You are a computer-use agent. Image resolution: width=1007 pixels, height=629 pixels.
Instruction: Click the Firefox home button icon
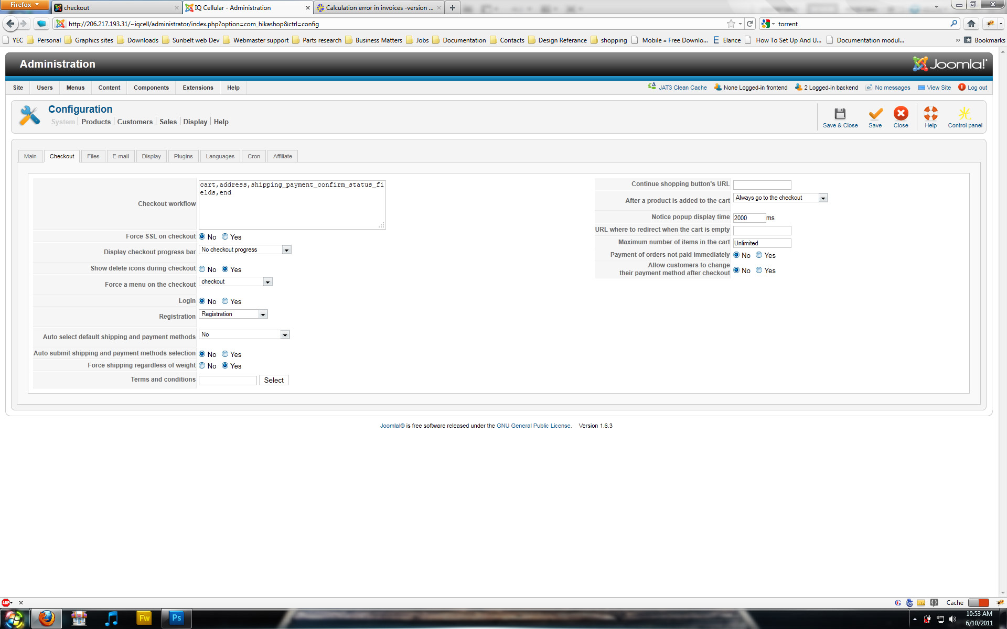pos(971,24)
